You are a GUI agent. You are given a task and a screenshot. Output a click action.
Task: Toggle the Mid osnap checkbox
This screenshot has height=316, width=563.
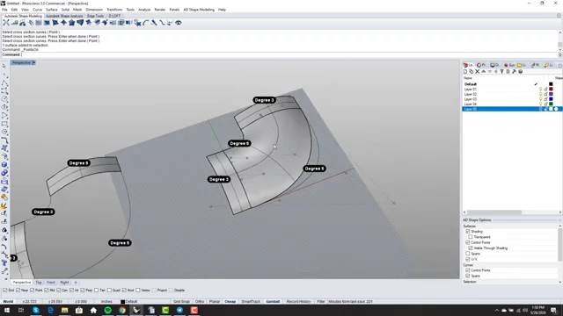click(47, 291)
